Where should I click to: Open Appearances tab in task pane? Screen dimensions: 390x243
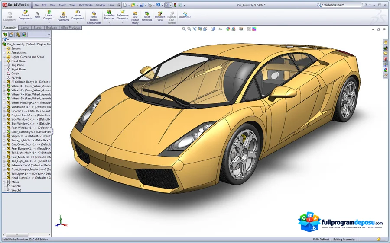pos(386,70)
